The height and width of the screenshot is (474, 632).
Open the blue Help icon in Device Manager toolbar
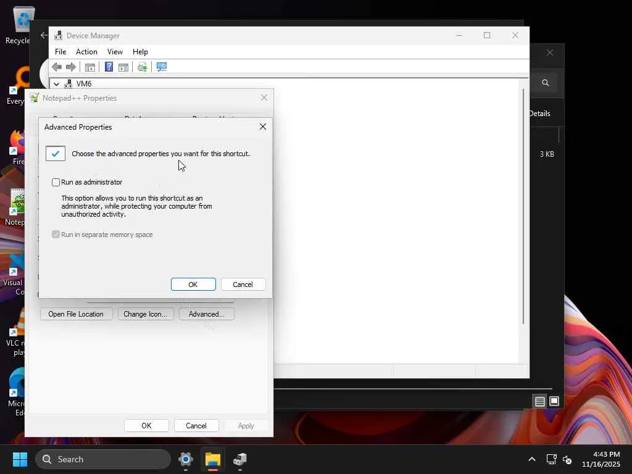click(109, 67)
